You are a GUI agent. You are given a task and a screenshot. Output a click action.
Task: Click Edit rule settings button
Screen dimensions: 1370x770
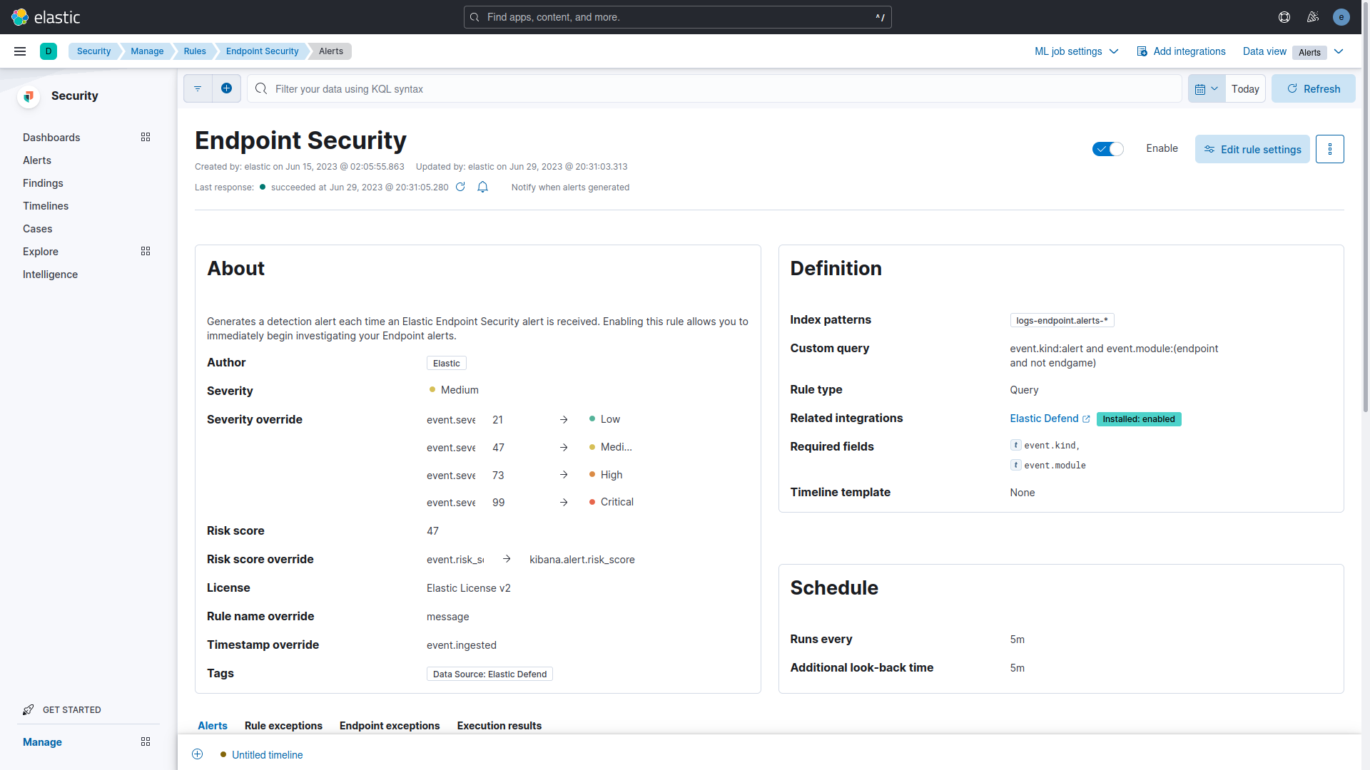(1252, 149)
